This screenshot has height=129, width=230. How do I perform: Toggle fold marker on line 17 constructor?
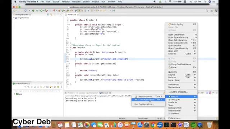[69, 54]
